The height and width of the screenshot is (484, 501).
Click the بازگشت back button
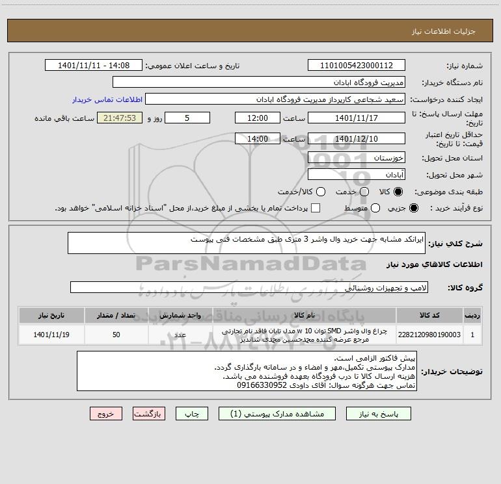pos(149,414)
